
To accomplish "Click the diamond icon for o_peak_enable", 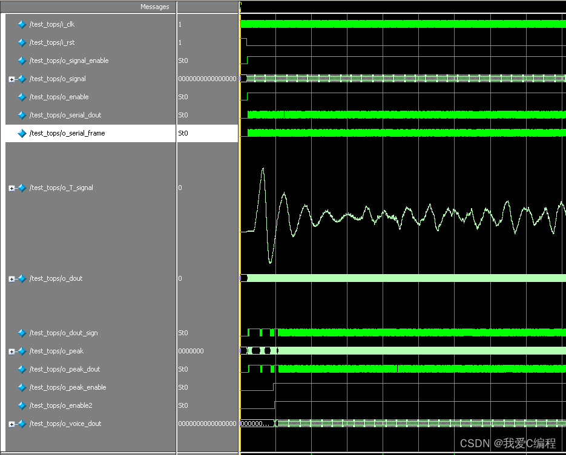I will click(22, 388).
